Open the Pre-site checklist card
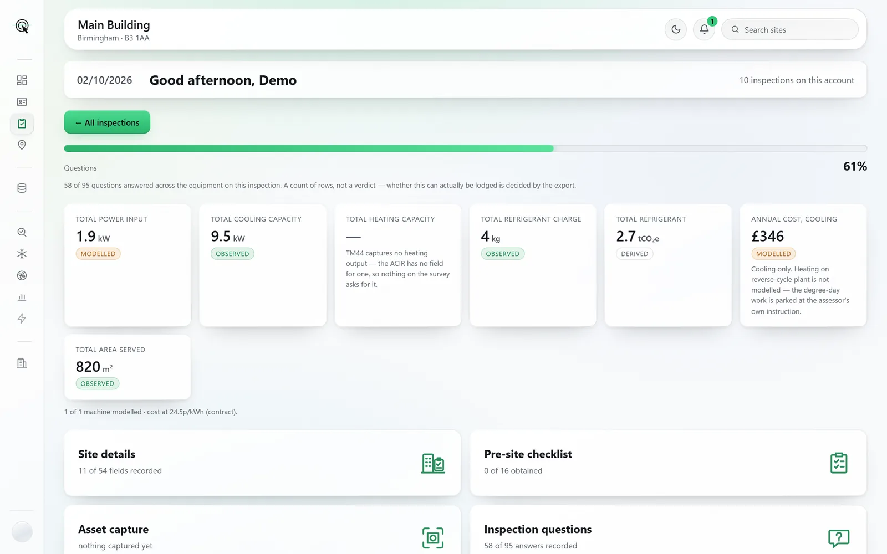 tap(668, 463)
